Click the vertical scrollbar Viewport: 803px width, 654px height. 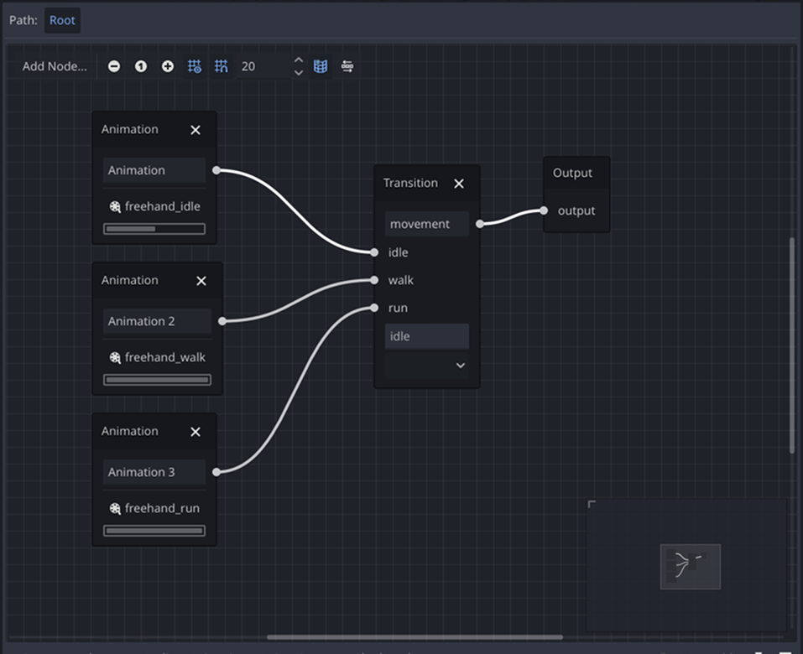click(x=792, y=345)
